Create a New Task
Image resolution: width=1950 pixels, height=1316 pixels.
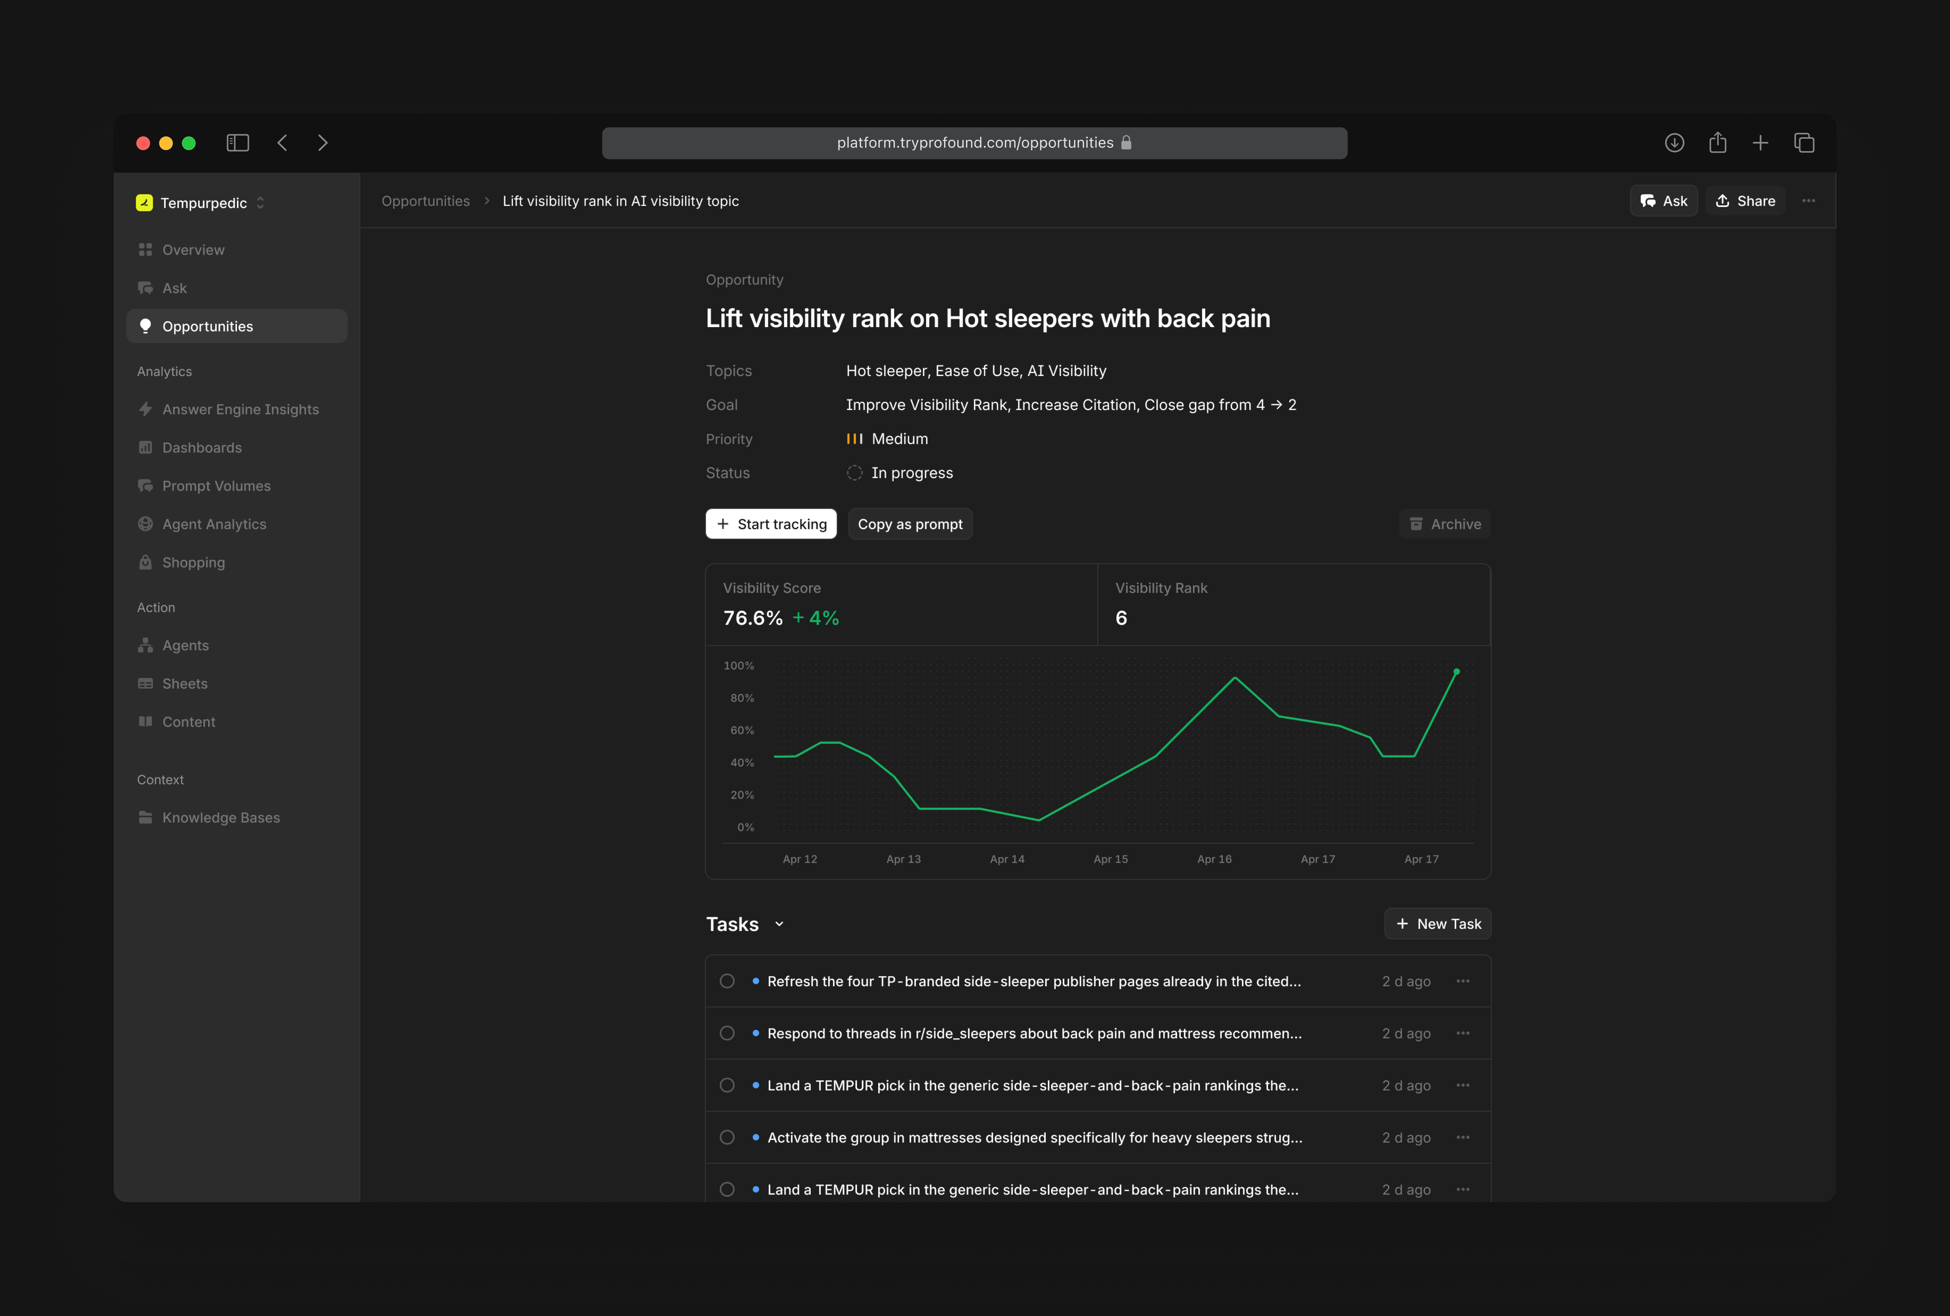pyautogui.click(x=1438, y=924)
